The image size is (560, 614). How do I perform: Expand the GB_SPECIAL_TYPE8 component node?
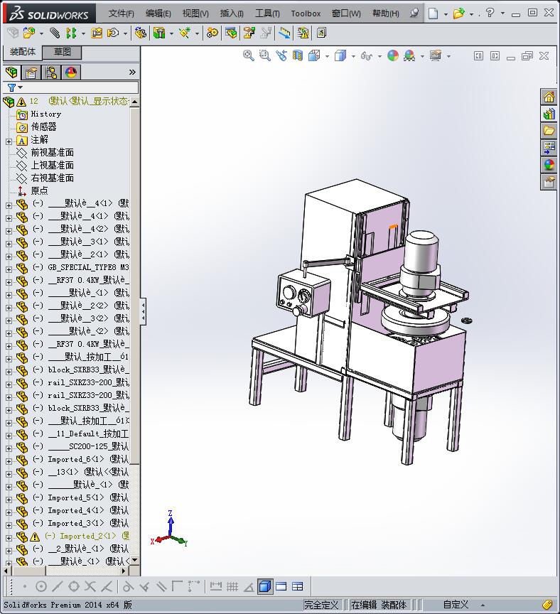(9, 269)
